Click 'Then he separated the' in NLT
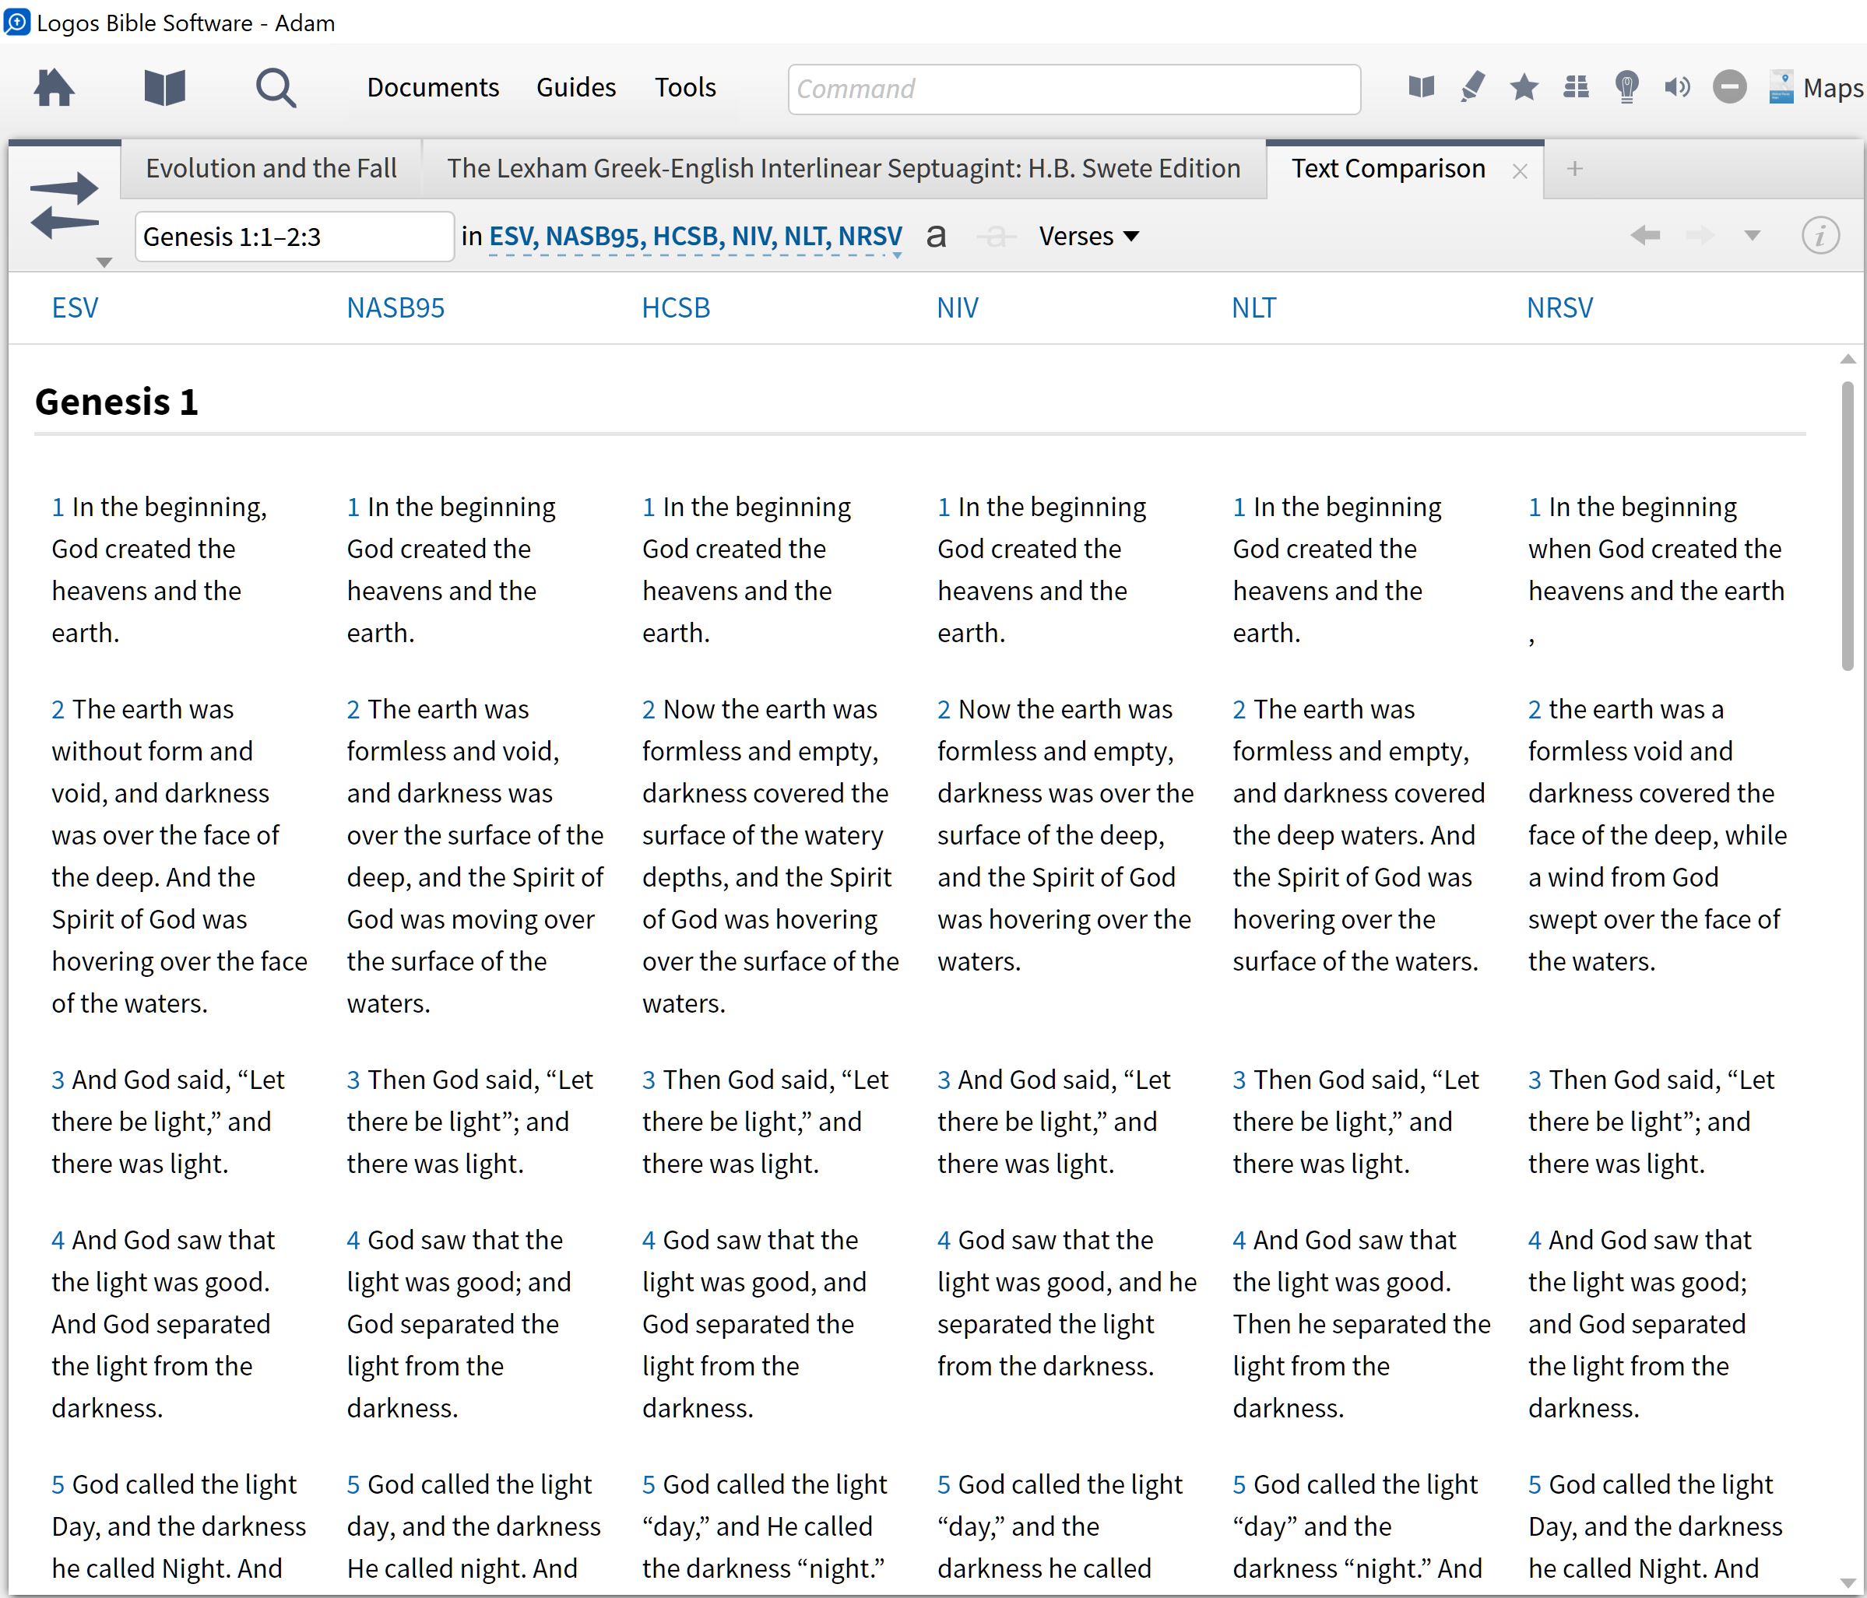 [x=1362, y=1324]
